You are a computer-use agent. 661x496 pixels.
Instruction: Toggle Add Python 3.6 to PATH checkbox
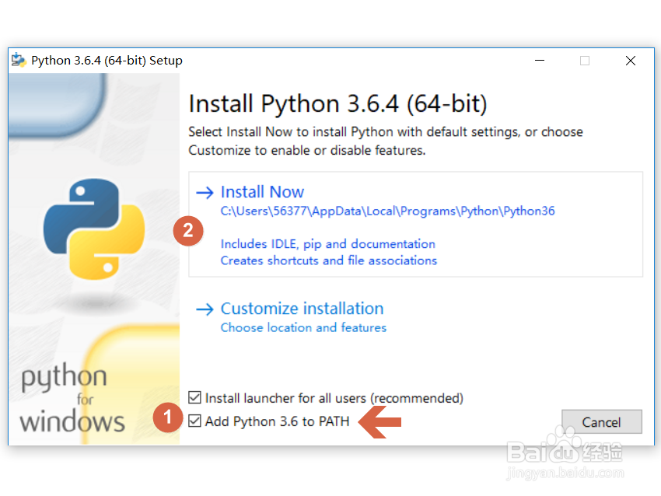click(194, 421)
